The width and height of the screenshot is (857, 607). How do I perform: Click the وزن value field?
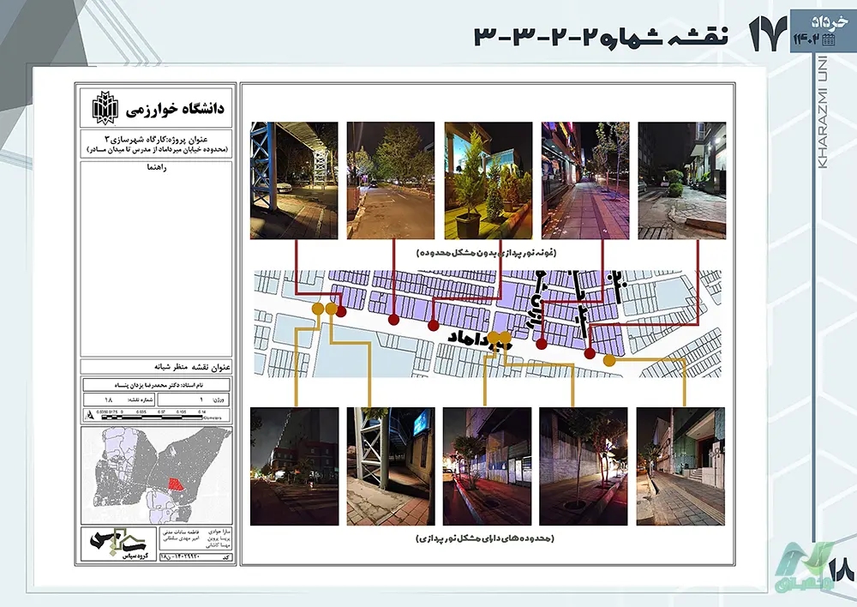[194, 400]
